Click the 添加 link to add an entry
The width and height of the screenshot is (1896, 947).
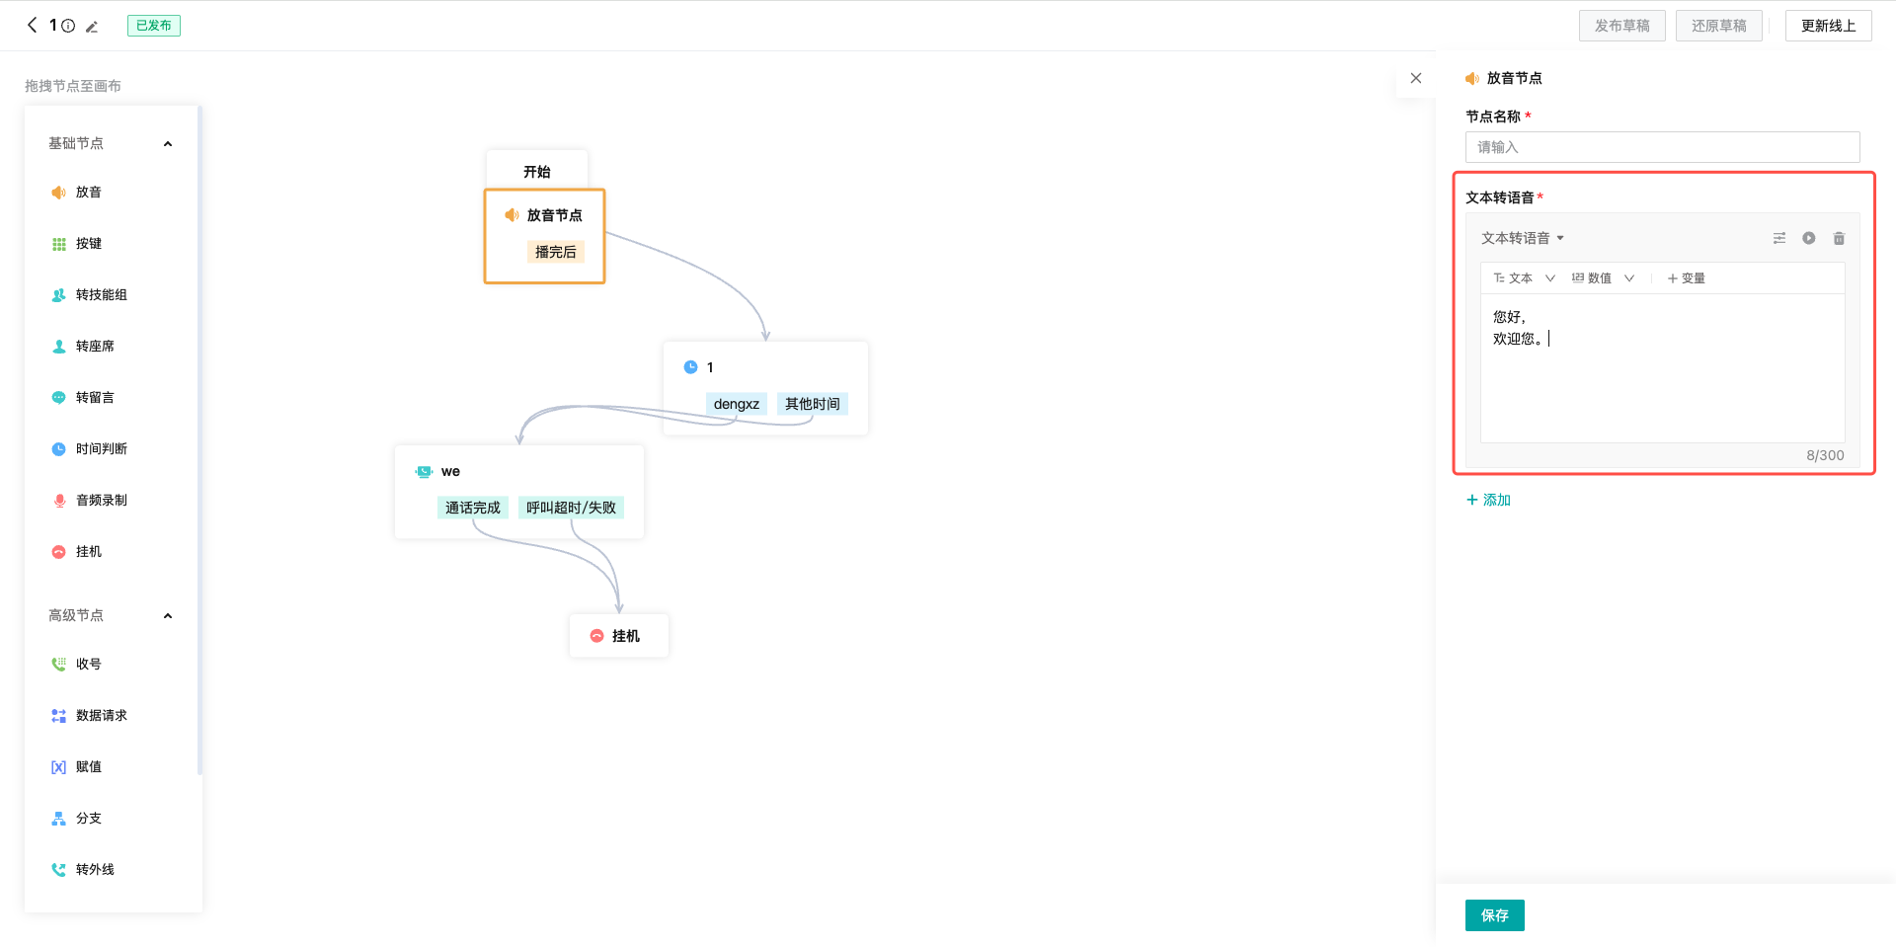[x=1488, y=500]
